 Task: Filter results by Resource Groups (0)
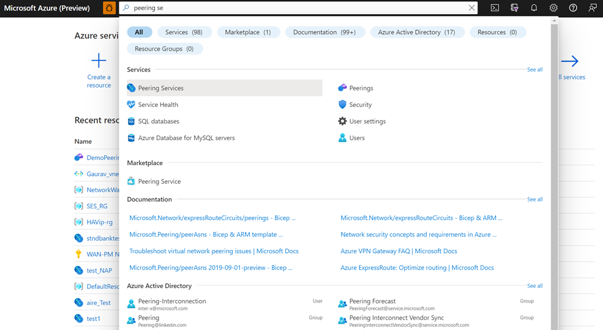(x=164, y=49)
